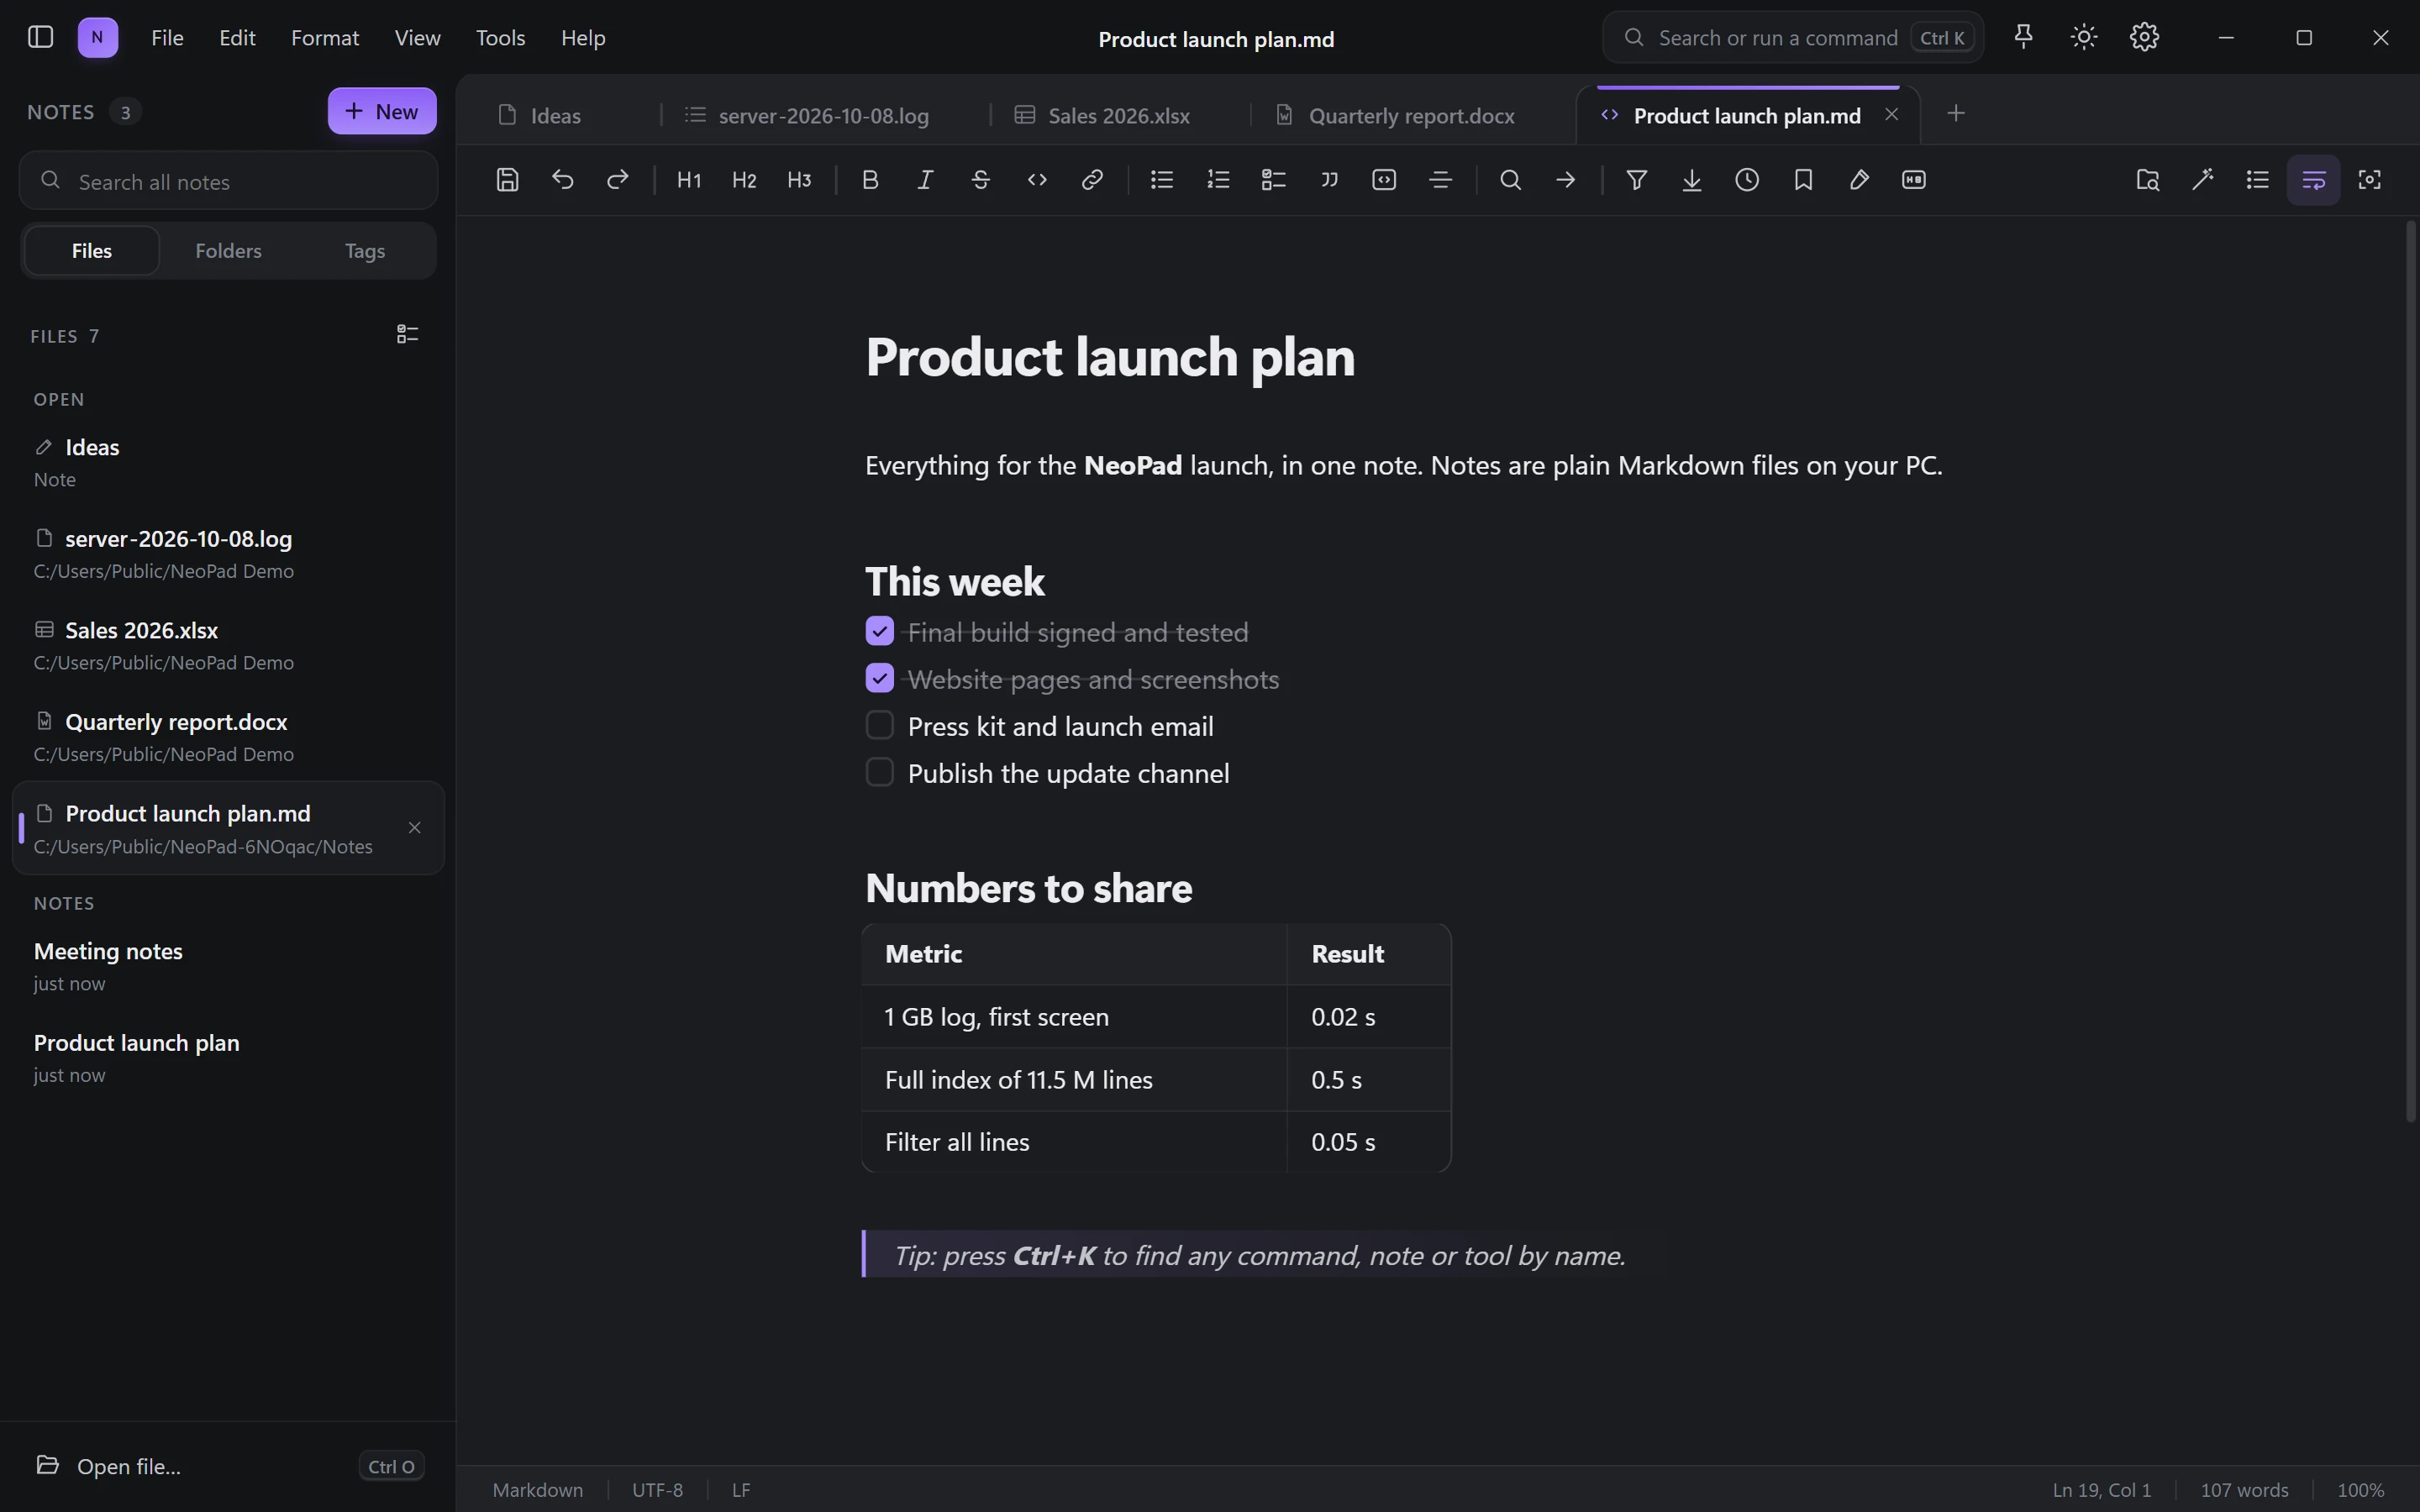Open the Format menu
This screenshot has width=2420, height=1512.
[x=325, y=38]
